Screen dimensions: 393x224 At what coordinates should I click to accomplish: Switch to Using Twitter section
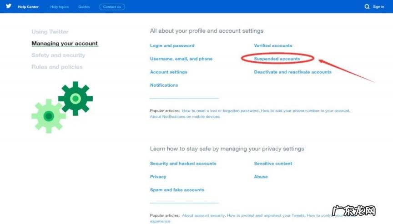(x=50, y=32)
